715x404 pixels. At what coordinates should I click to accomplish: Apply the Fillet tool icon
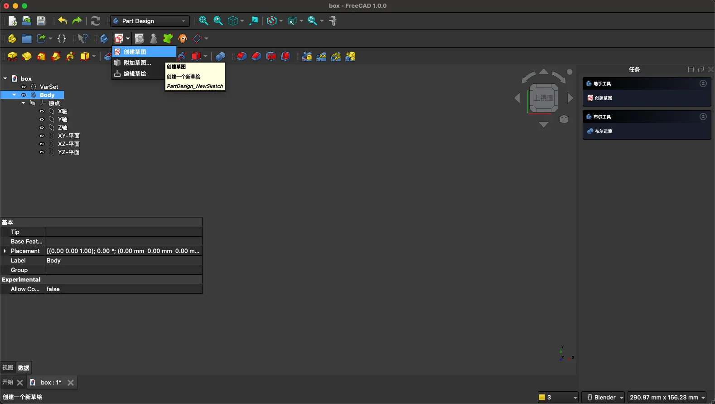point(242,56)
